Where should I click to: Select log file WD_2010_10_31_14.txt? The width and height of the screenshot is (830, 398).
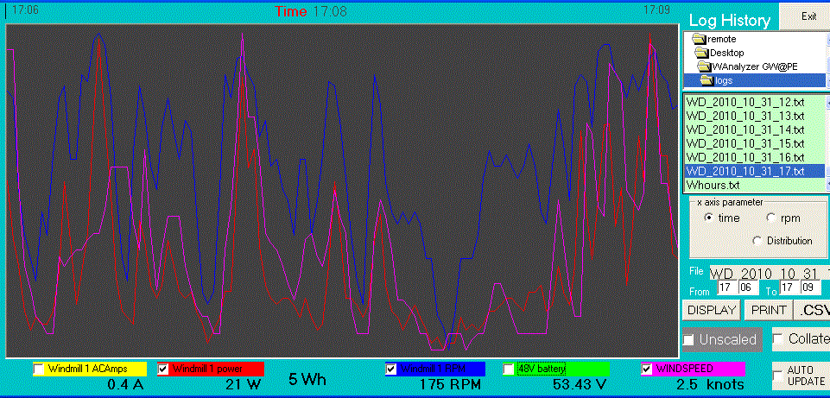click(x=744, y=130)
